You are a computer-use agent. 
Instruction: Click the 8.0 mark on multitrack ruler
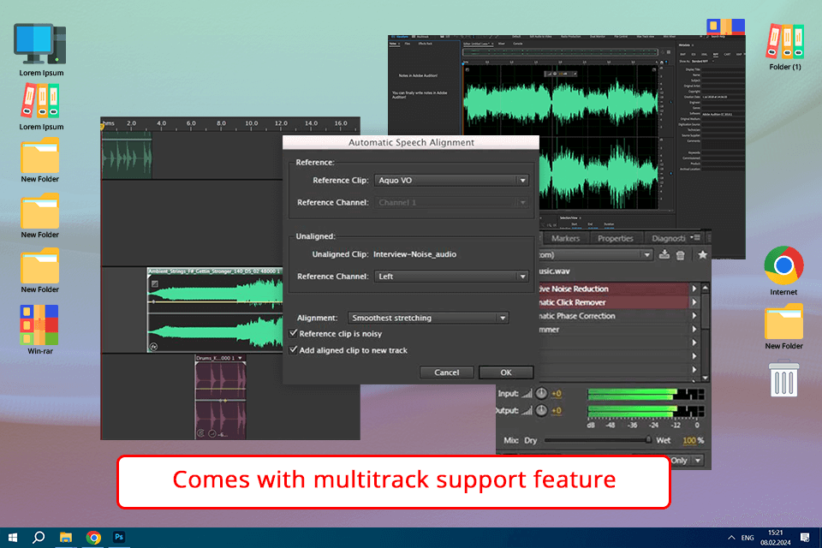point(221,123)
